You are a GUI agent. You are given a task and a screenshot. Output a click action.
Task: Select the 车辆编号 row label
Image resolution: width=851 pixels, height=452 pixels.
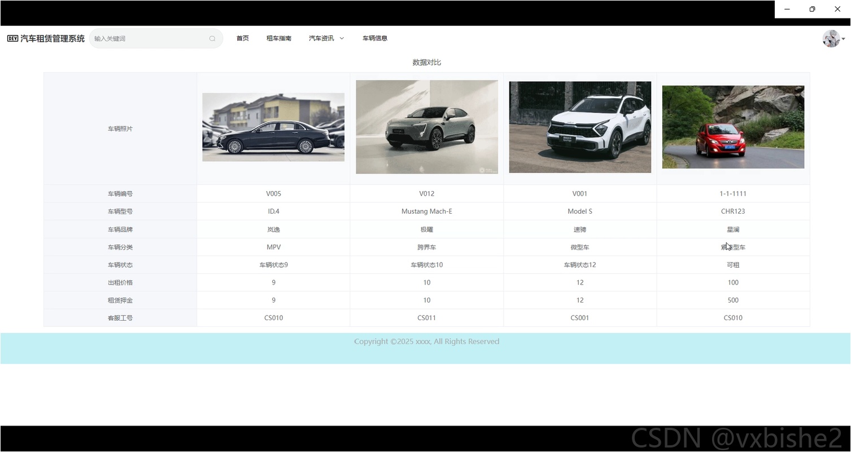tap(120, 194)
